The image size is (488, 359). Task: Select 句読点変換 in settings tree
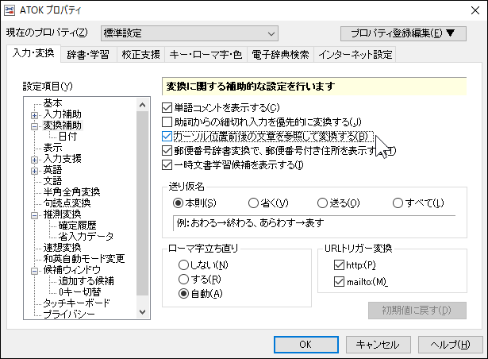[x=67, y=203]
